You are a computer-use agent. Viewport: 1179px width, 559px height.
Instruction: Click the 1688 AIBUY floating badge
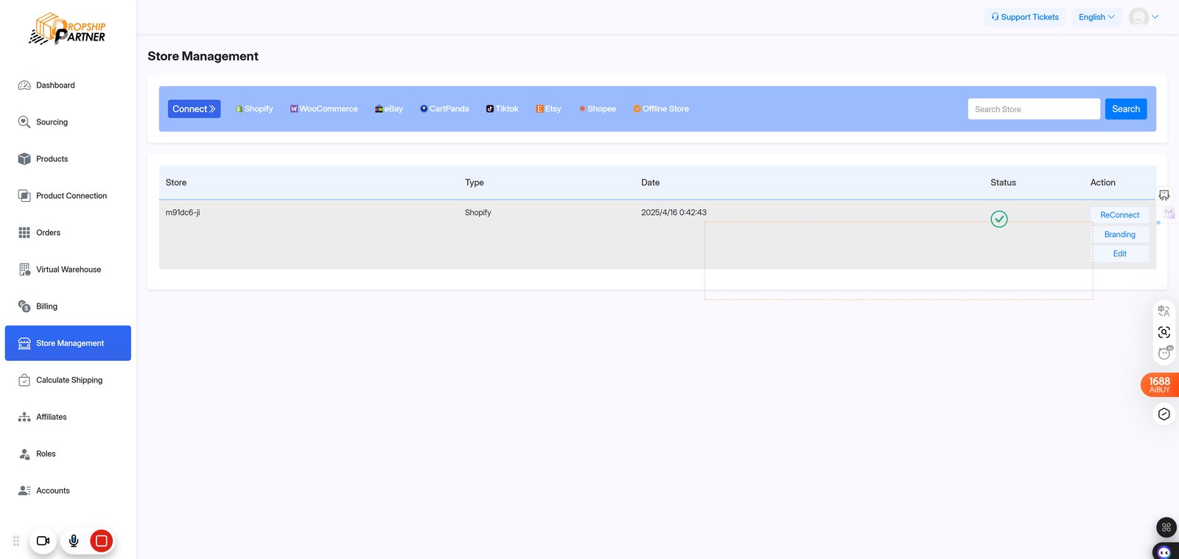pyautogui.click(x=1160, y=384)
